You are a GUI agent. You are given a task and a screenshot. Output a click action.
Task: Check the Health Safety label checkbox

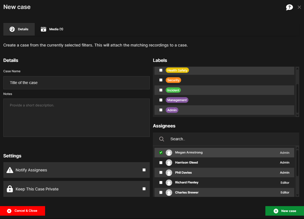point(161,70)
